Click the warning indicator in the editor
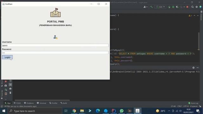 [x=190, y=16]
